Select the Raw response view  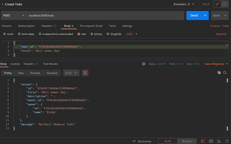(21, 73)
